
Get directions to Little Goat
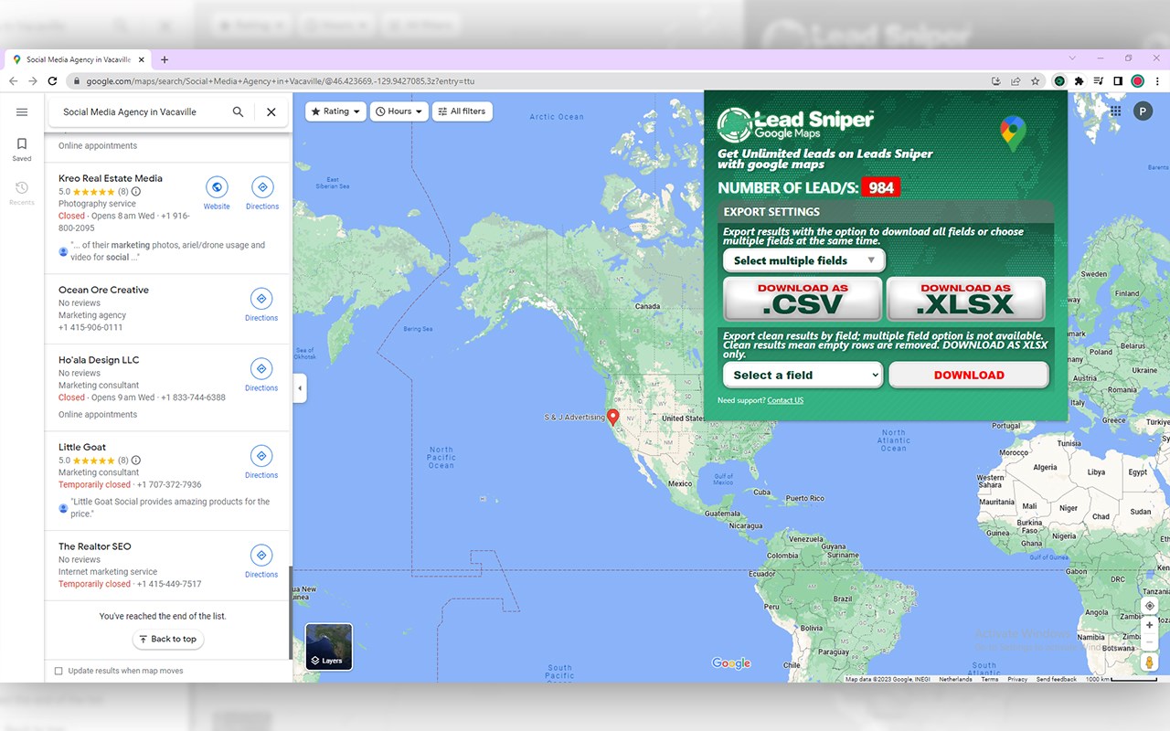(x=261, y=456)
